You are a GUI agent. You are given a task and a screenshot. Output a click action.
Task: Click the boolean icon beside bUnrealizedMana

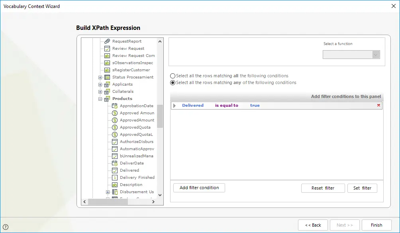tap(115, 156)
